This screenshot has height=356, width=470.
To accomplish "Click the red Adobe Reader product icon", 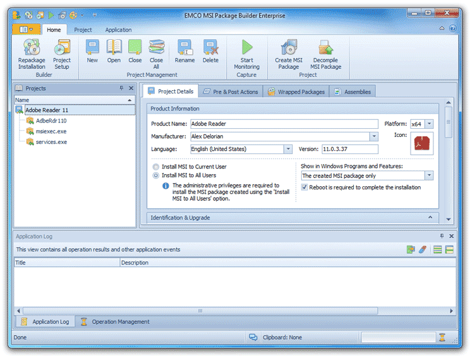I will 421,143.
